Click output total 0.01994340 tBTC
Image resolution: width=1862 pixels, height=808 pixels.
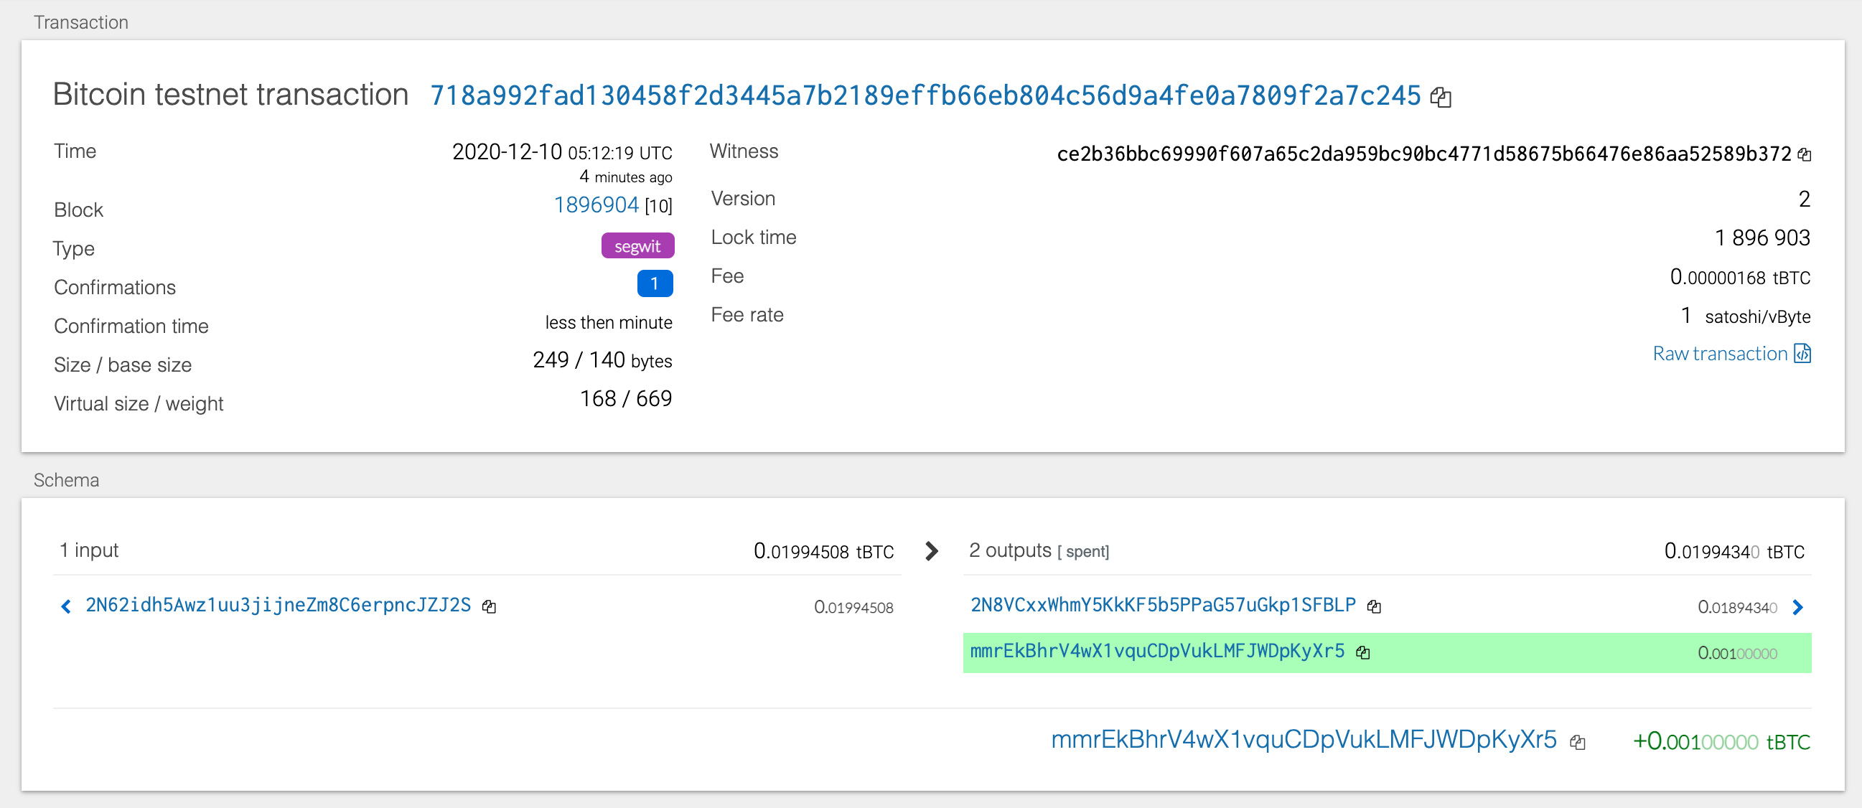pos(1734,551)
